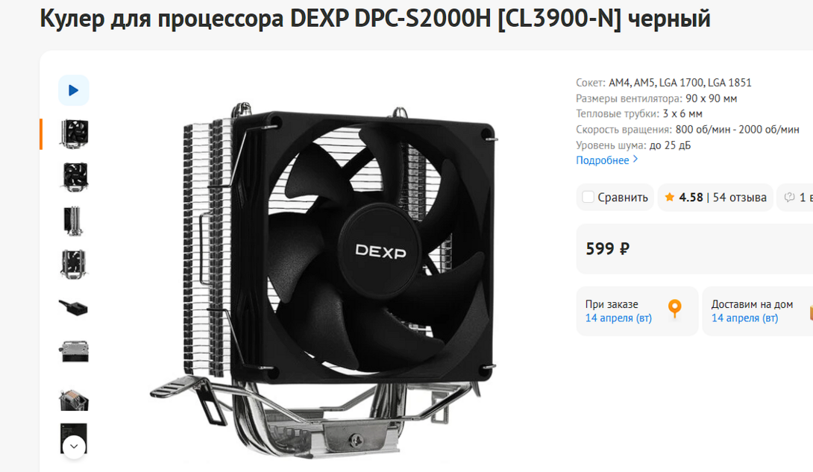
Task: Select the fan connector cable thumbnail
Action: coord(74,308)
